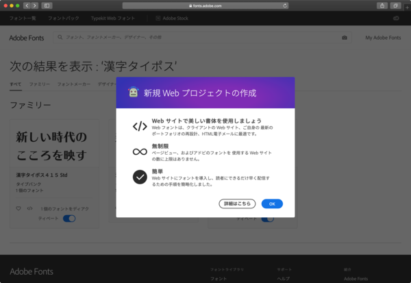Screen dimensions: 411x283
Task: Open visual search camera icon
Action: tap(345, 38)
